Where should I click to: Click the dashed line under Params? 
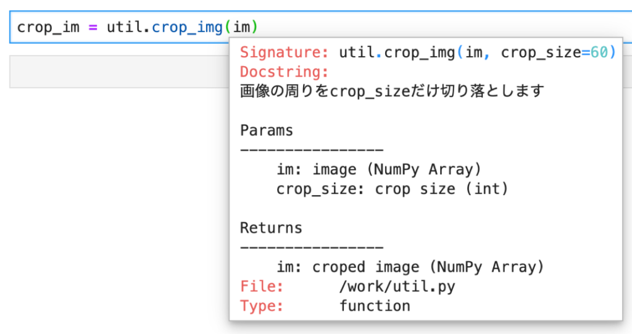(x=312, y=149)
